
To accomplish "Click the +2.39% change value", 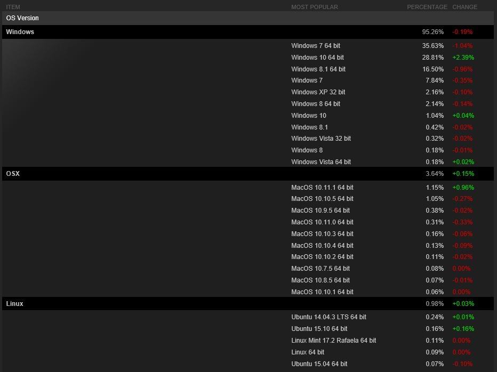I will pyautogui.click(x=463, y=58).
